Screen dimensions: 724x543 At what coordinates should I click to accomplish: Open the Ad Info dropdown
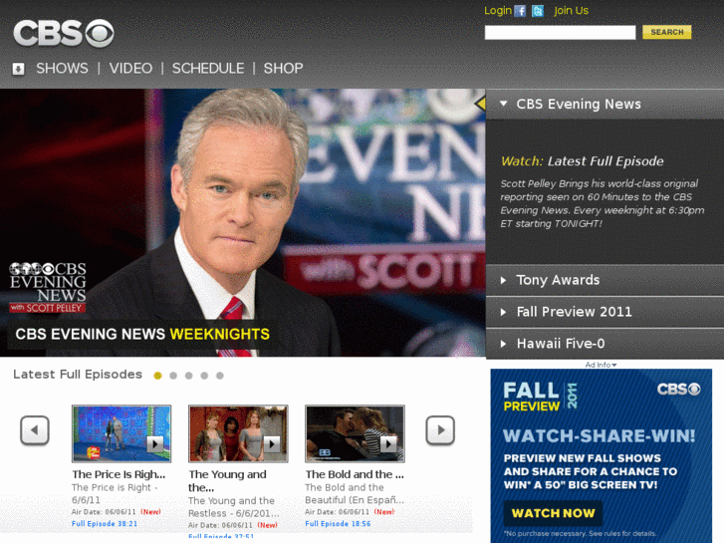tap(601, 365)
